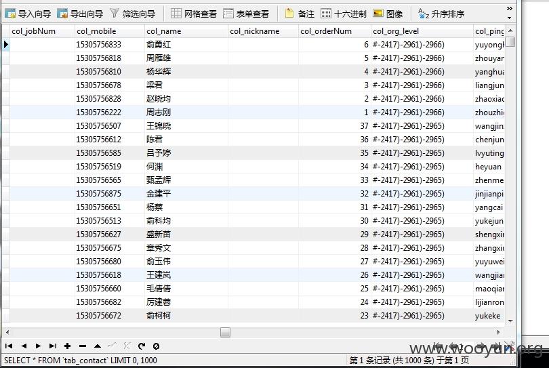
Task: Select mobile cell 15305756828
Action: click(110, 99)
